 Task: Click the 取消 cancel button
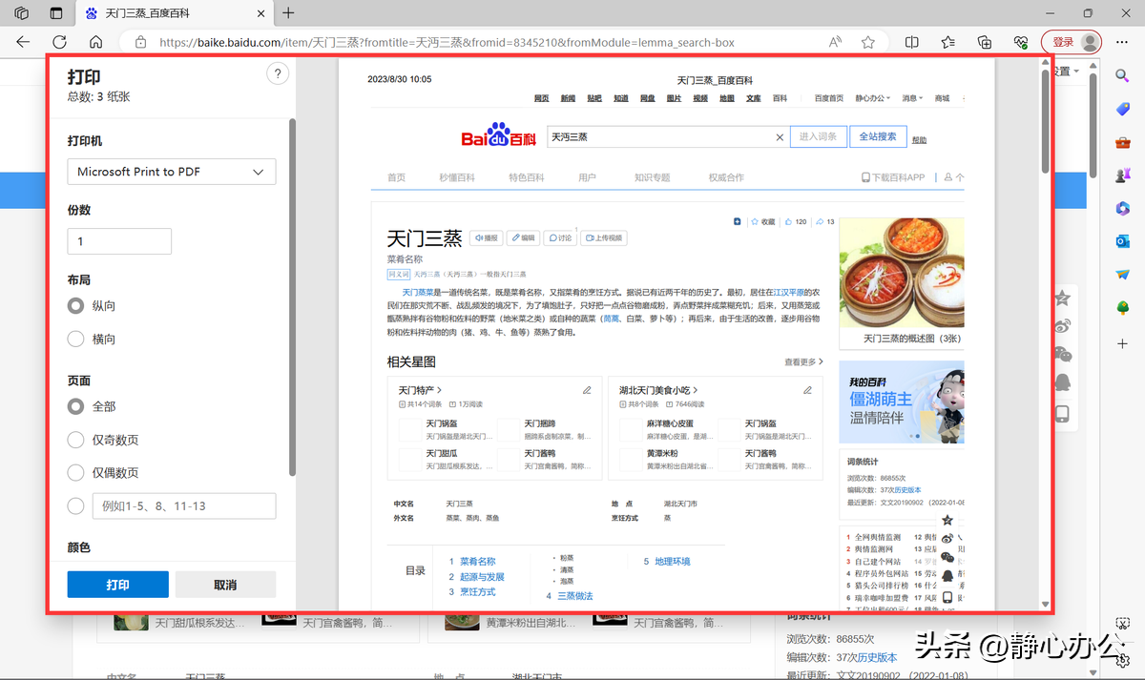pyautogui.click(x=225, y=585)
